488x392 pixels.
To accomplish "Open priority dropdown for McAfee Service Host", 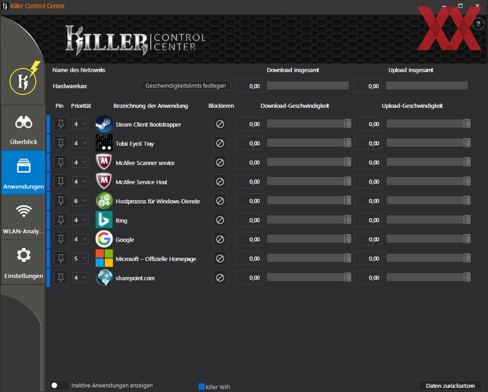I will pos(80,181).
